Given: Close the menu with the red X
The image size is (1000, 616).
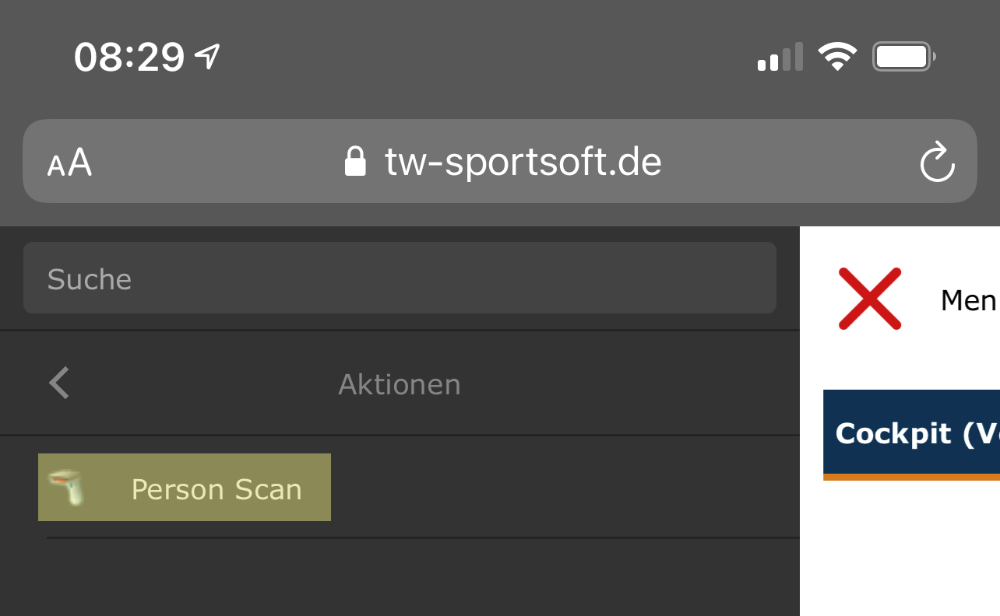Looking at the screenshot, I should pos(870,299).
